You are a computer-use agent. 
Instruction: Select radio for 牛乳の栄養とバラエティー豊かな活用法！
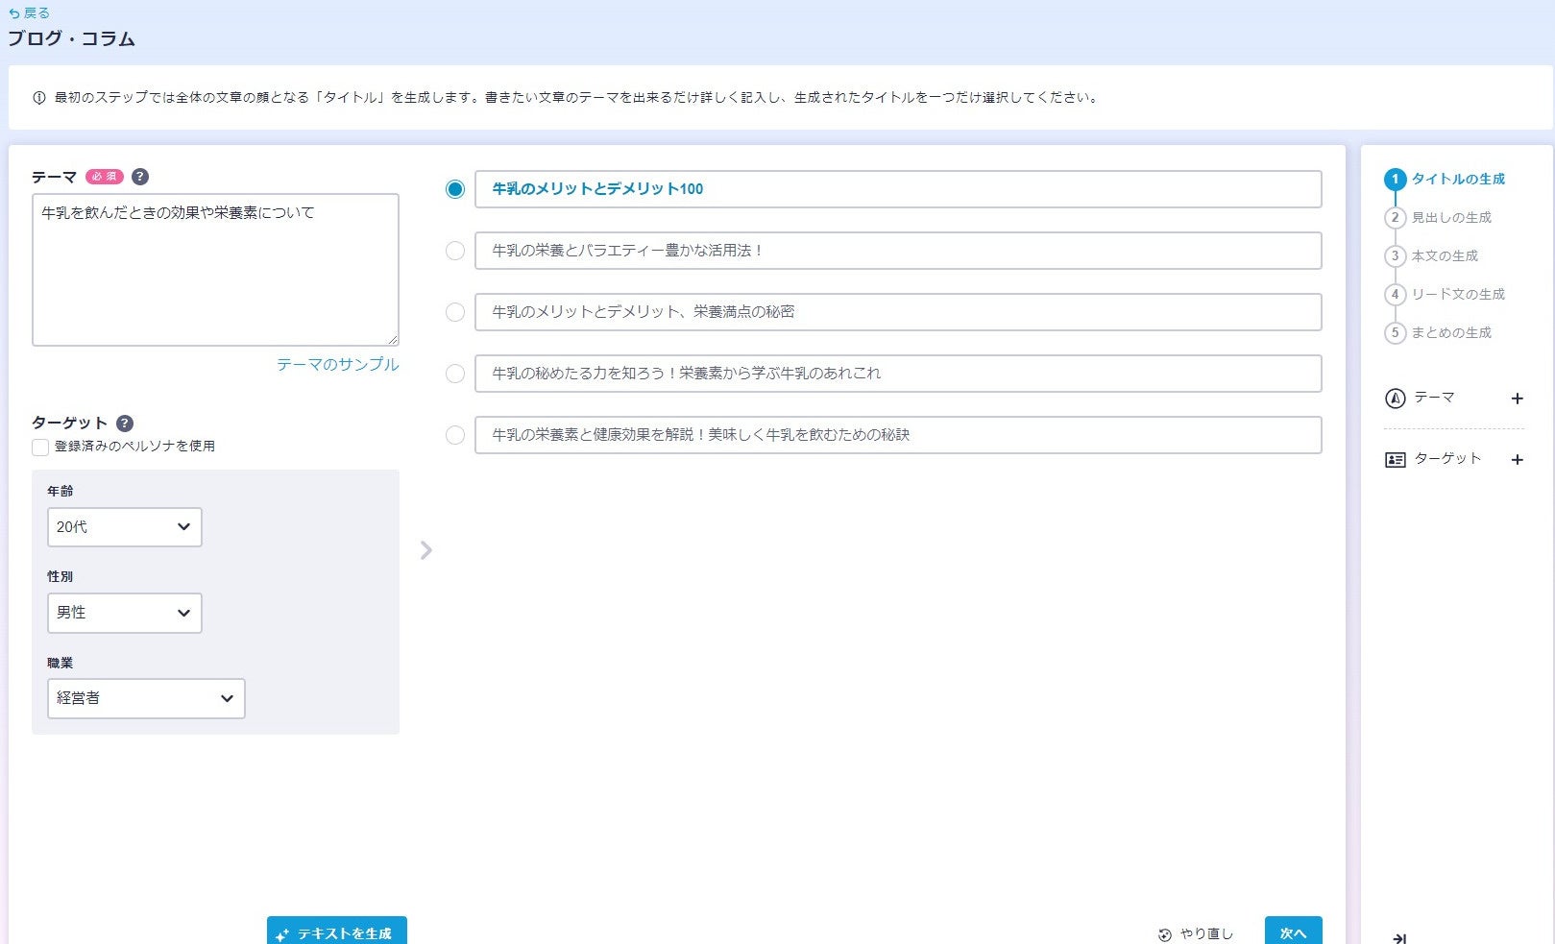455,251
